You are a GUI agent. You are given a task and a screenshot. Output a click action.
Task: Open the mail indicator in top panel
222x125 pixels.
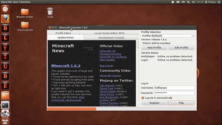click(178, 2)
